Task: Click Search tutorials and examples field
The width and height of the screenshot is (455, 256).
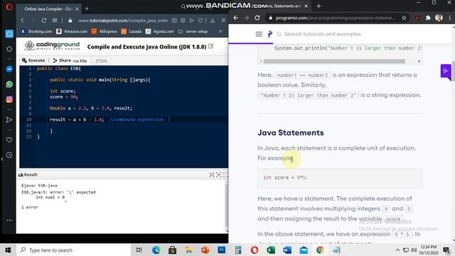Action: click(322, 34)
